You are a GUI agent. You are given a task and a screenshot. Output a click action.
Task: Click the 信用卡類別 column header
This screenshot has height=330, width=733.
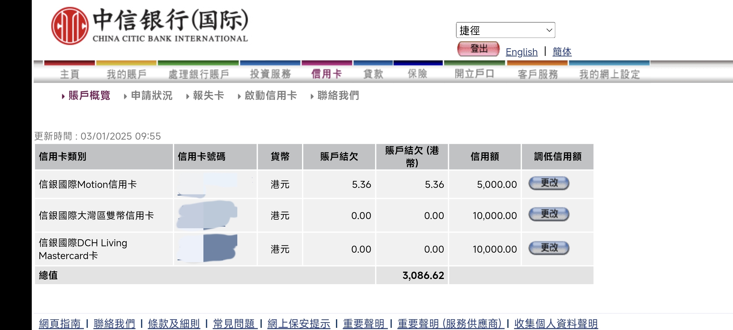63,157
